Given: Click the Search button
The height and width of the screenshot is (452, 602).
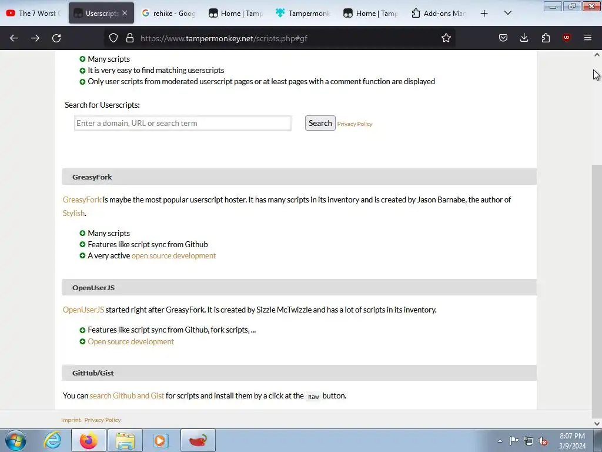Looking at the screenshot, I should pos(320,123).
